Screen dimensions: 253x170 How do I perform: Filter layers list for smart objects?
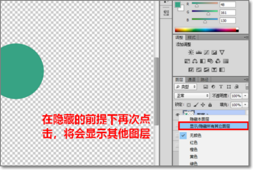coord(237,87)
